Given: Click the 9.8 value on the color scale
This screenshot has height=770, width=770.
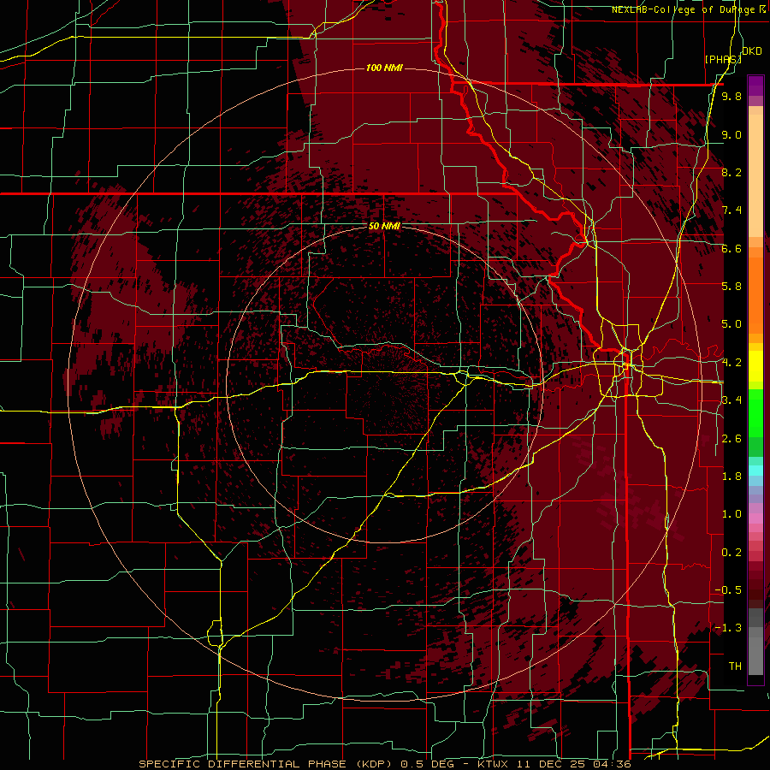Looking at the screenshot, I should (731, 97).
